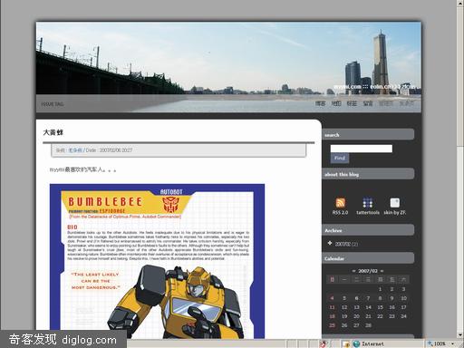Viewport: 464px width, 348px height.
Task: Go to next month in calendar
Action: coord(382,271)
